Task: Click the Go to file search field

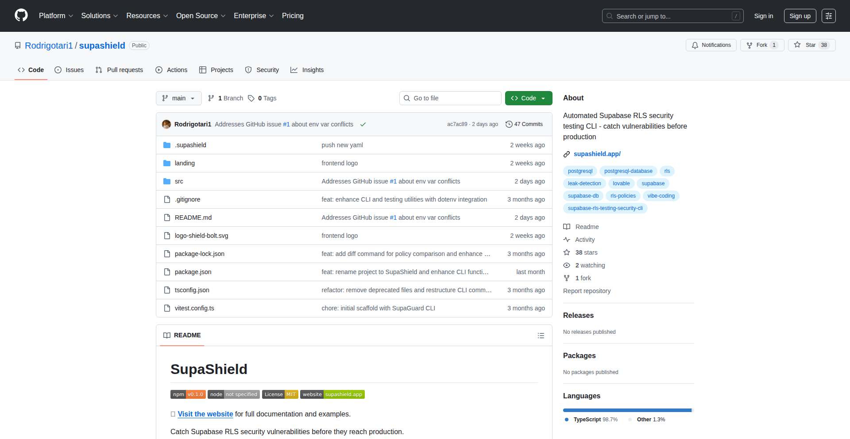Action: click(450, 98)
